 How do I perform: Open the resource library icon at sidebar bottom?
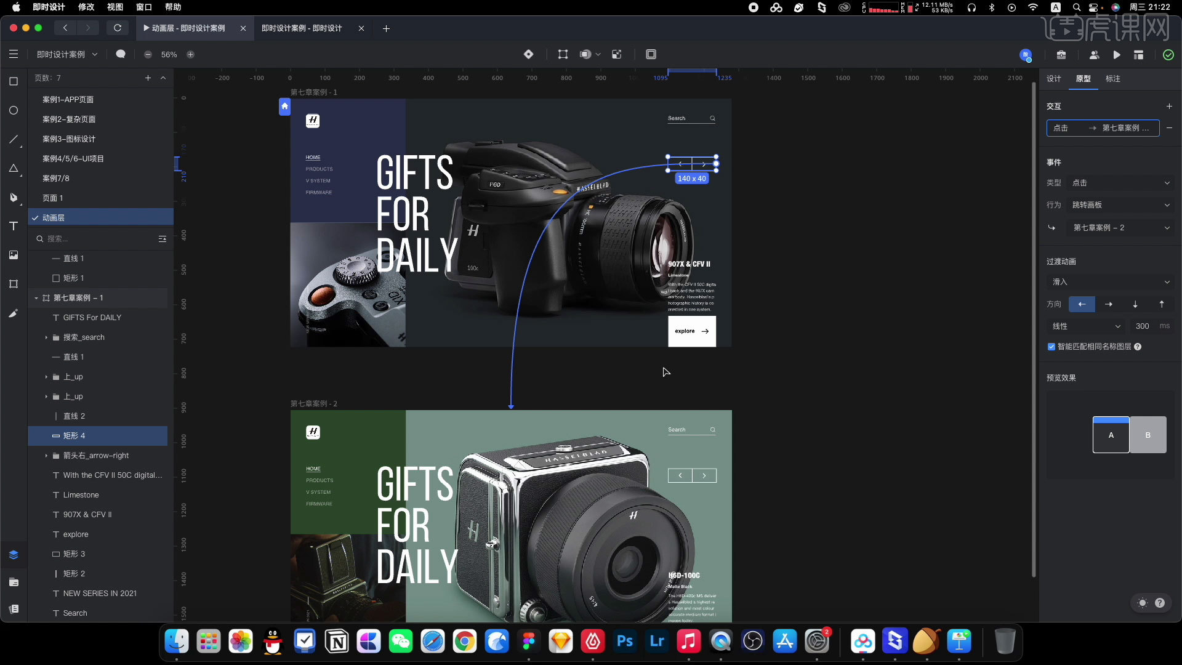(14, 609)
